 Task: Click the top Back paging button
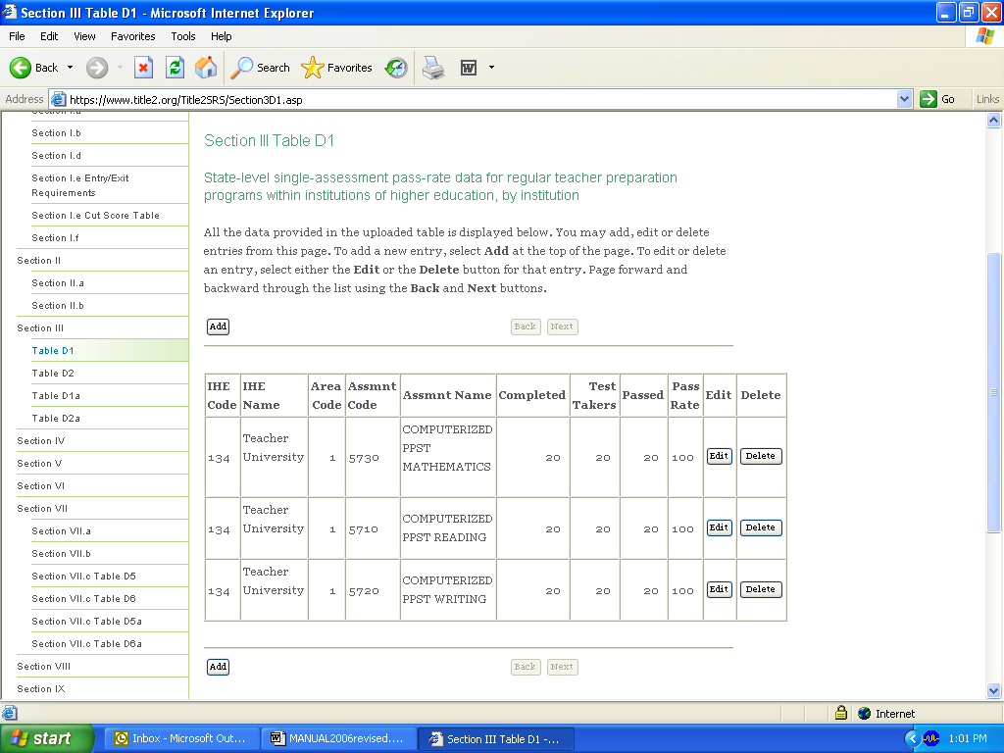tap(526, 326)
